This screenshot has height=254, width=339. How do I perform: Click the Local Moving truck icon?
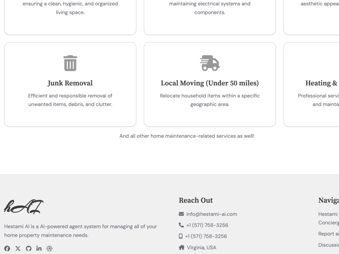click(210, 63)
